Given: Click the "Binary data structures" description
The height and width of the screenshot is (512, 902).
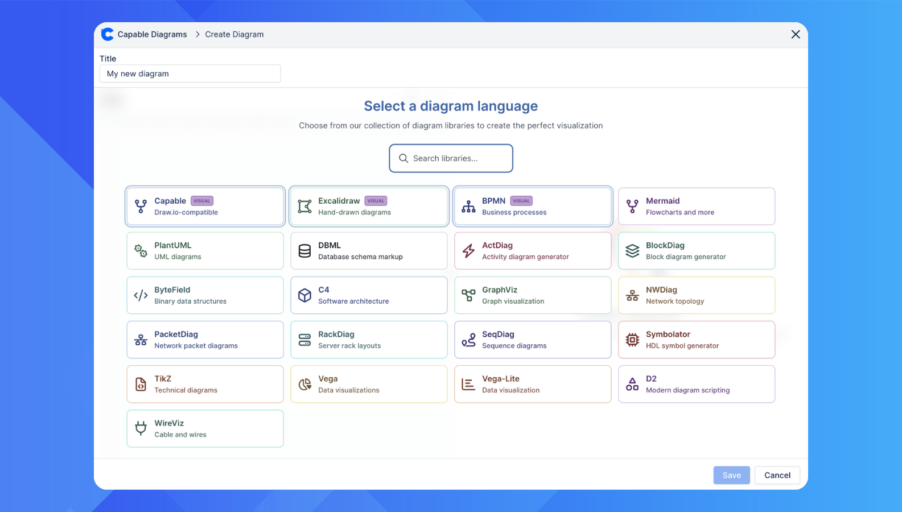Looking at the screenshot, I should [x=191, y=301].
